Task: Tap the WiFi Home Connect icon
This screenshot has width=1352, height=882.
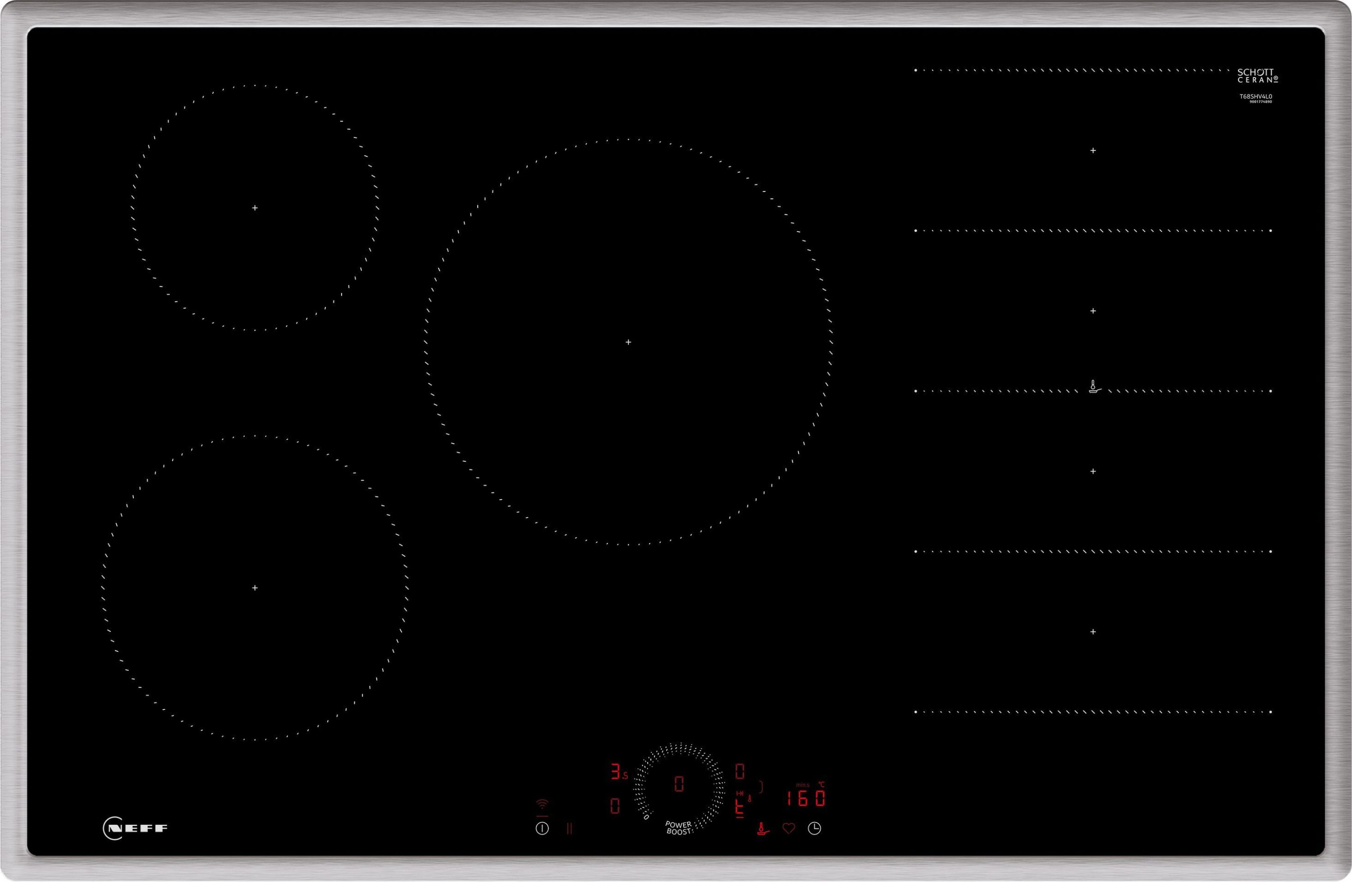Action: click(x=543, y=804)
